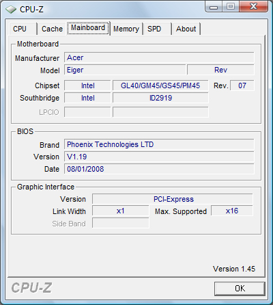Click the Max. Supported label

(x=181, y=211)
